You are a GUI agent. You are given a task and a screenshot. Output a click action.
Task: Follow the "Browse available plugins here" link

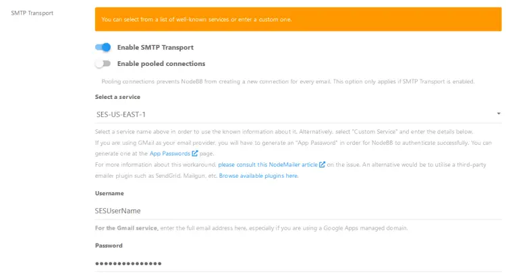click(x=258, y=176)
